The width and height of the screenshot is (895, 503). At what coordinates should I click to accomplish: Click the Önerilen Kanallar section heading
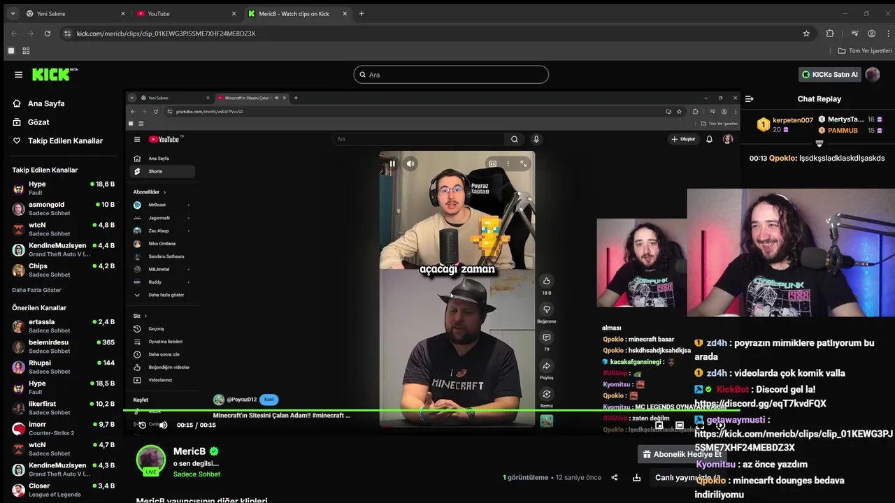tap(39, 307)
